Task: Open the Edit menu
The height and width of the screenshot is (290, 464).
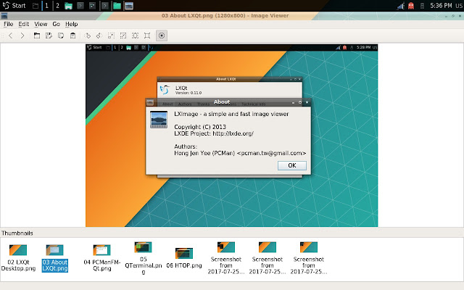Action: pyautogui.click(x=24, y=24)
